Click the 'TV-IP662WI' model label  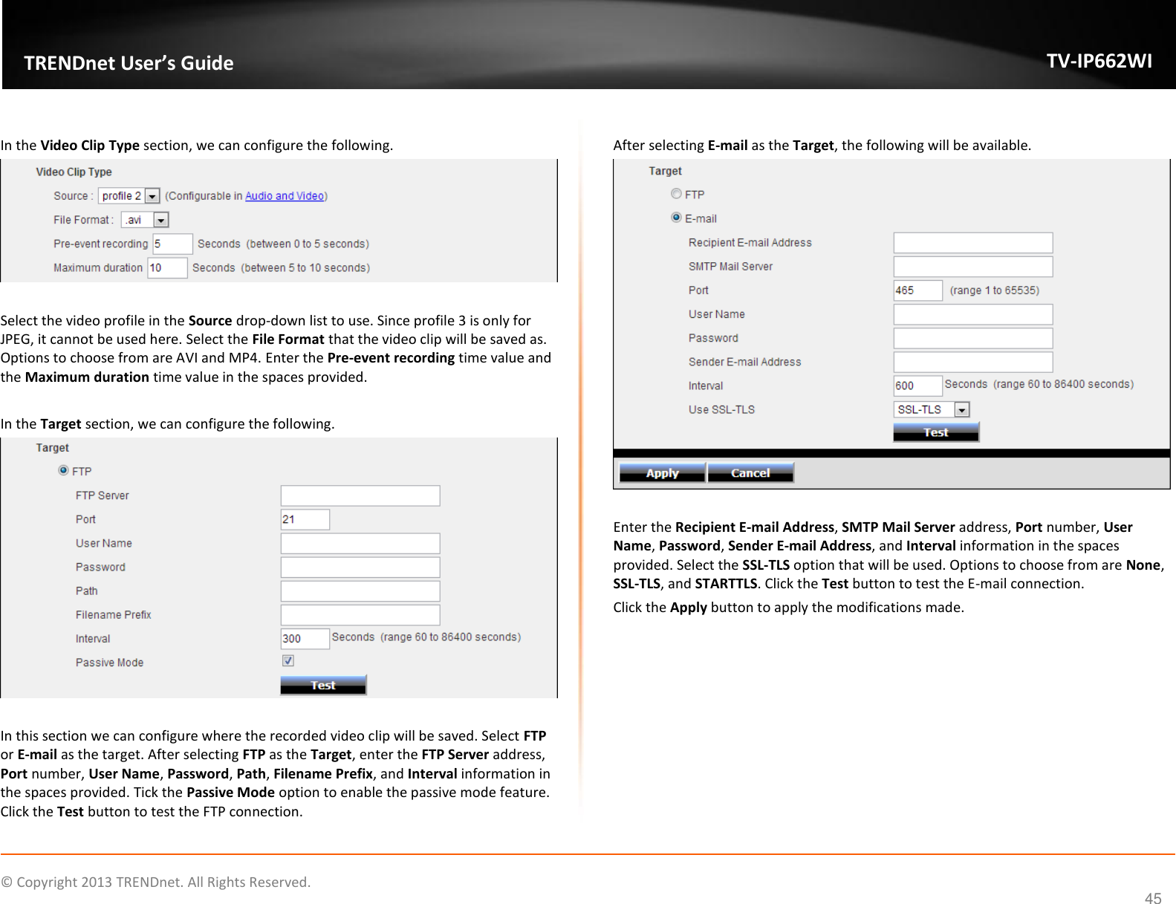click(1099, 61)
